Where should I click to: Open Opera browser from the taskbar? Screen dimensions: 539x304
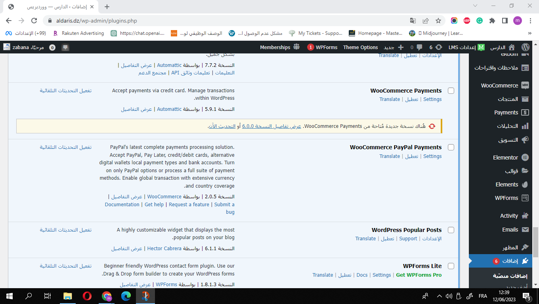pos(87,296)
